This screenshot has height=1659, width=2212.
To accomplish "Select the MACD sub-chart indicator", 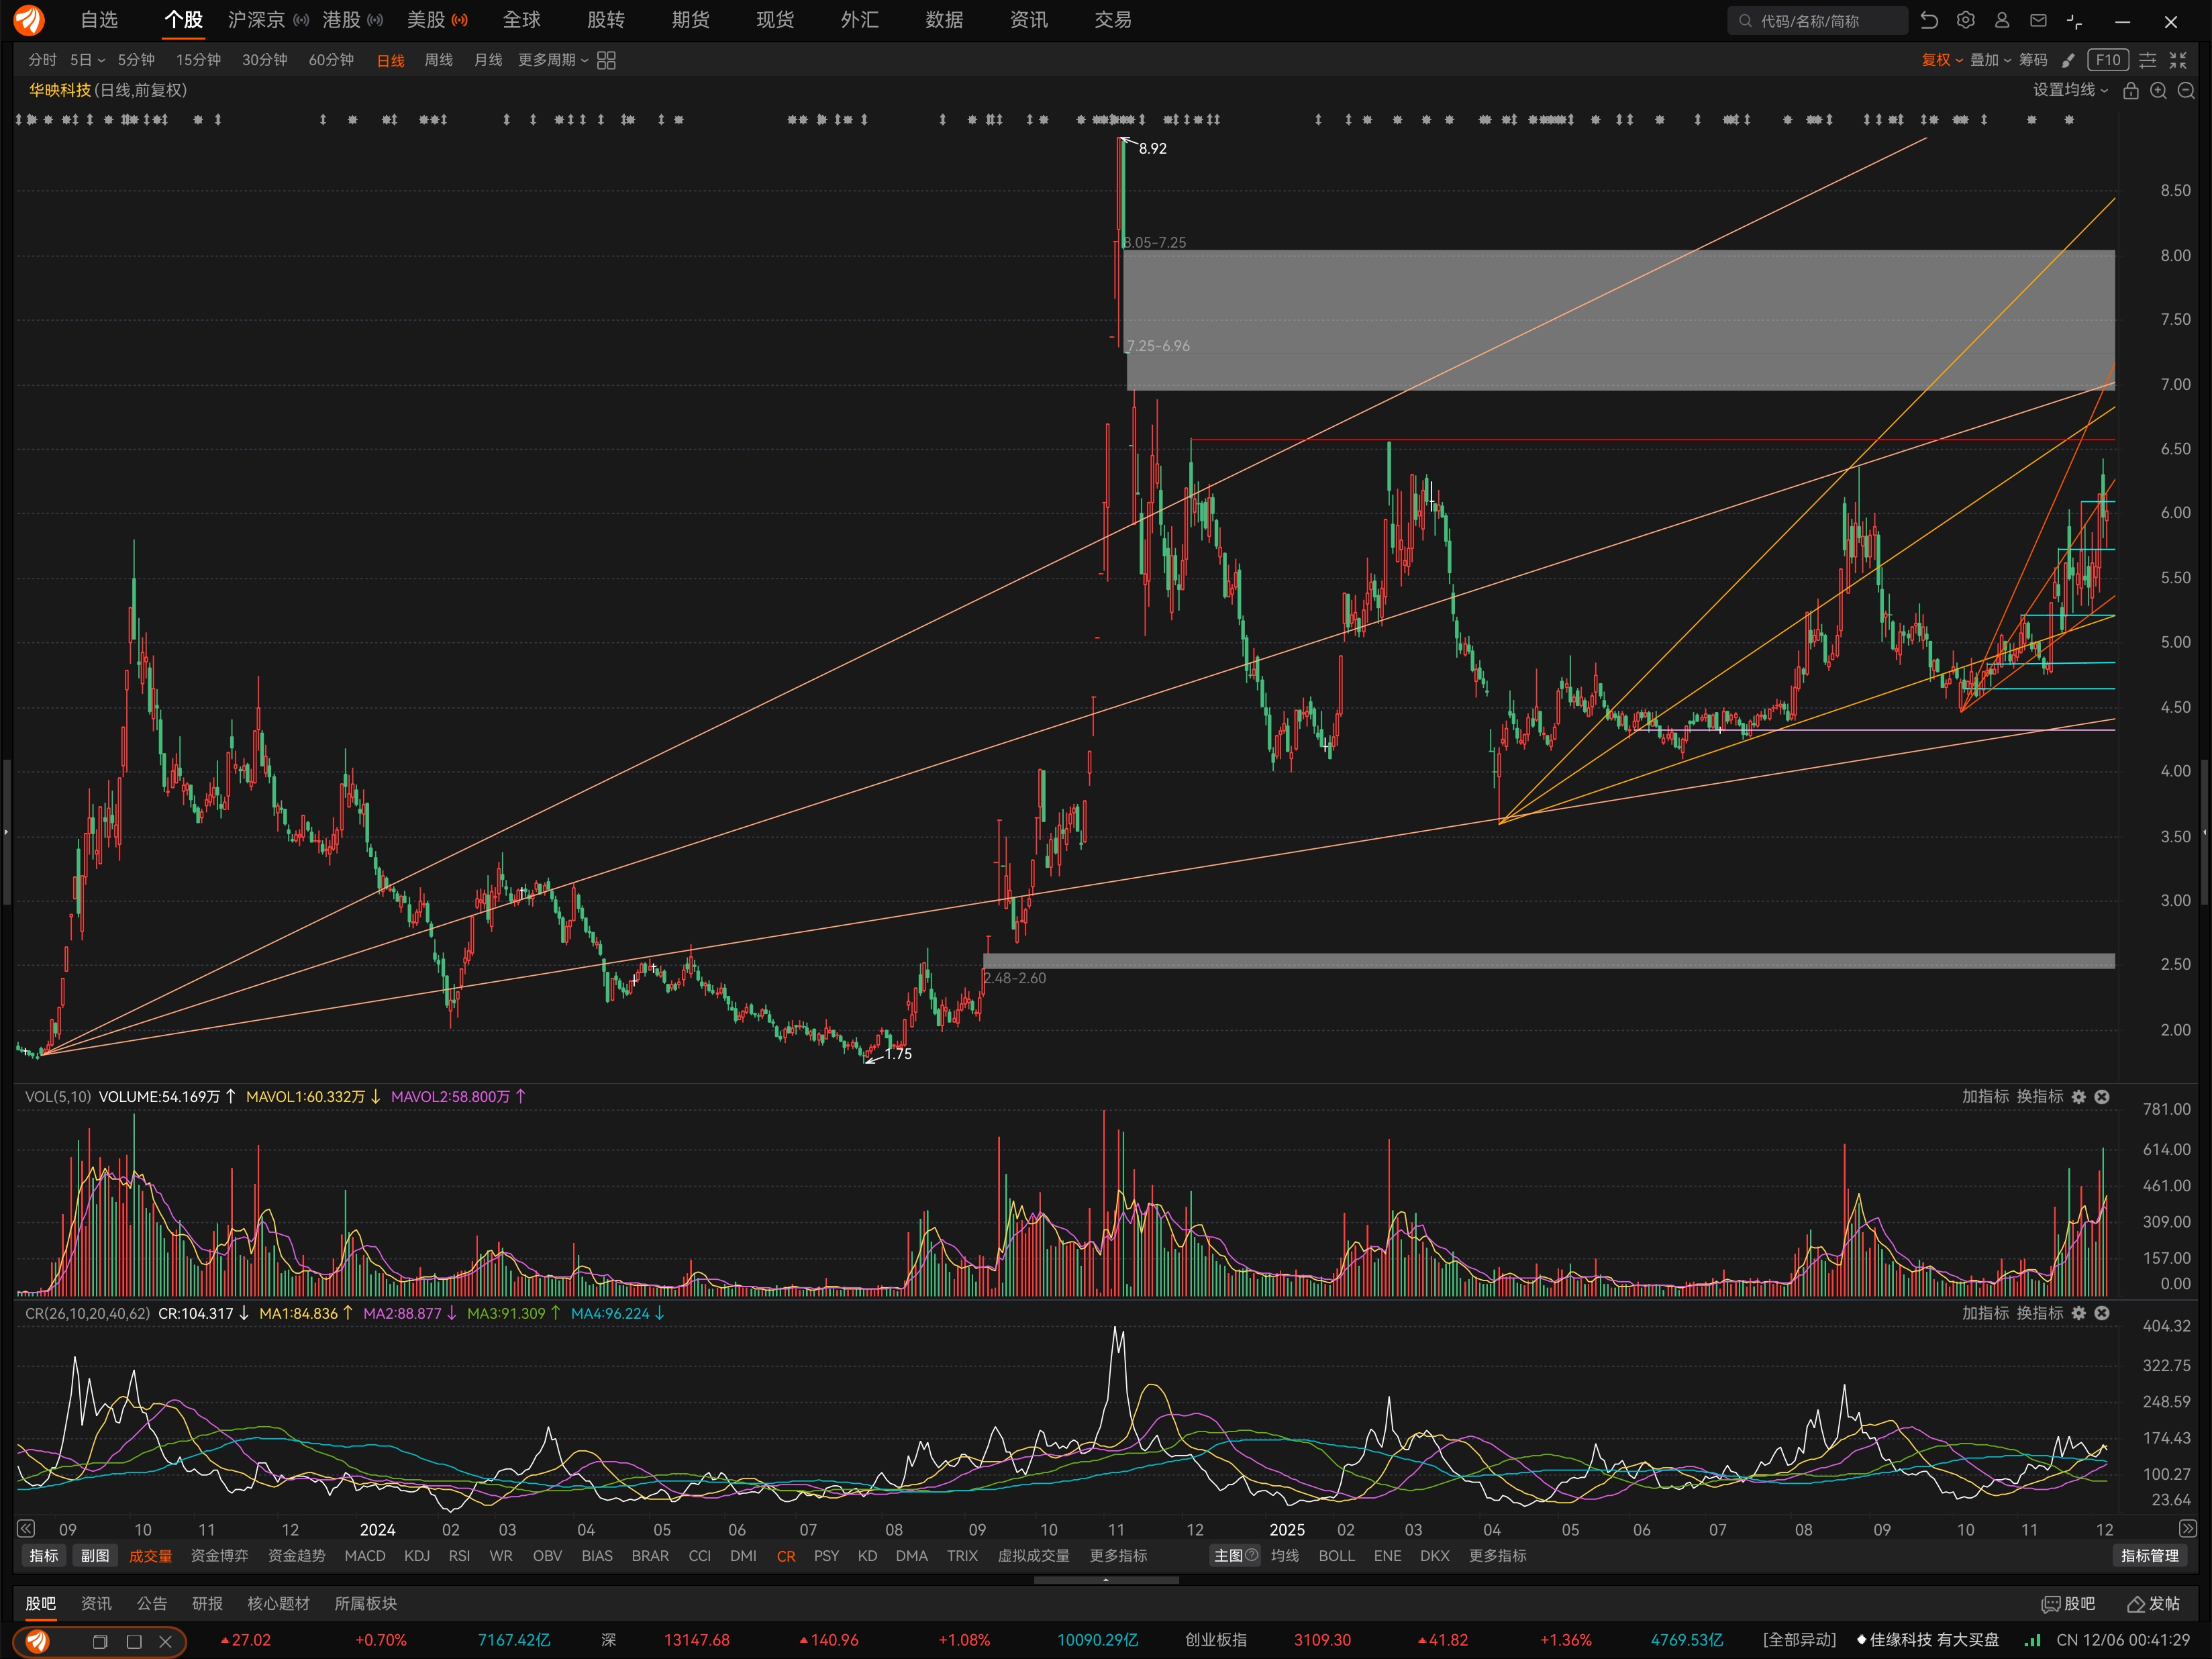I will pyautogui.click(x=364, y=1556).
